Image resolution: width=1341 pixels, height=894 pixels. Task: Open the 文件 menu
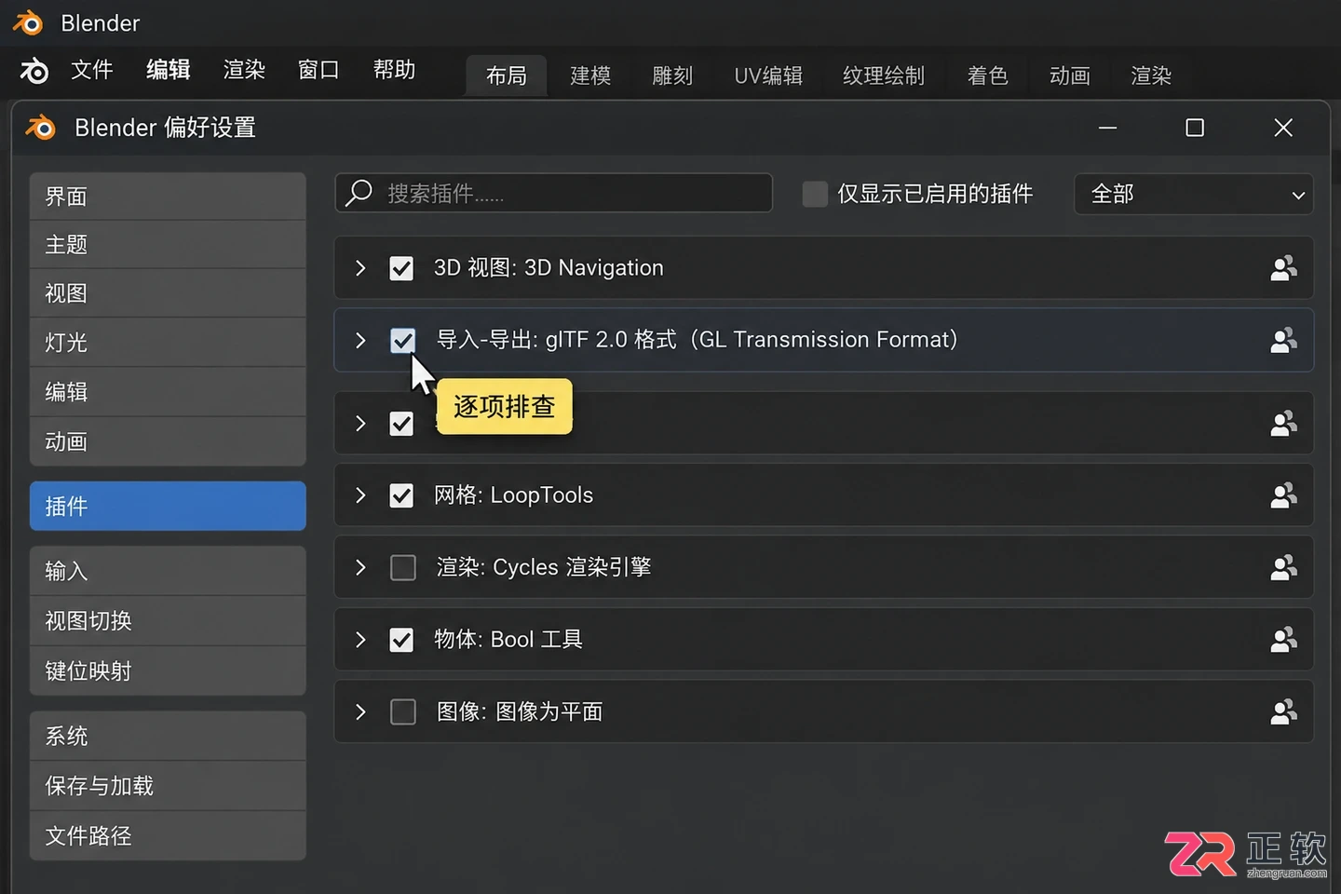pos(91,70)
